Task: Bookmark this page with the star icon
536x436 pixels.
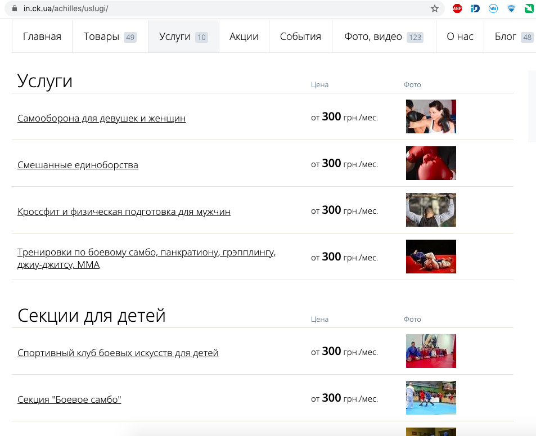Action: click(x=434, y=8)
